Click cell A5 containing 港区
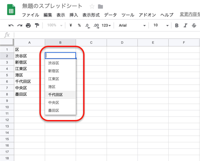Image resolution: width=200 pixels, height=161 pixels. (30, 75)
